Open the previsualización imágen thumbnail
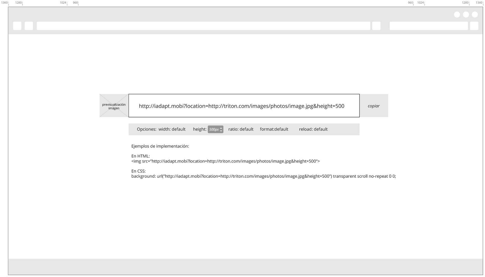Image resolution: width=485 pixels, height=277 pixels. pyautogui.click(x=114, y=106)
